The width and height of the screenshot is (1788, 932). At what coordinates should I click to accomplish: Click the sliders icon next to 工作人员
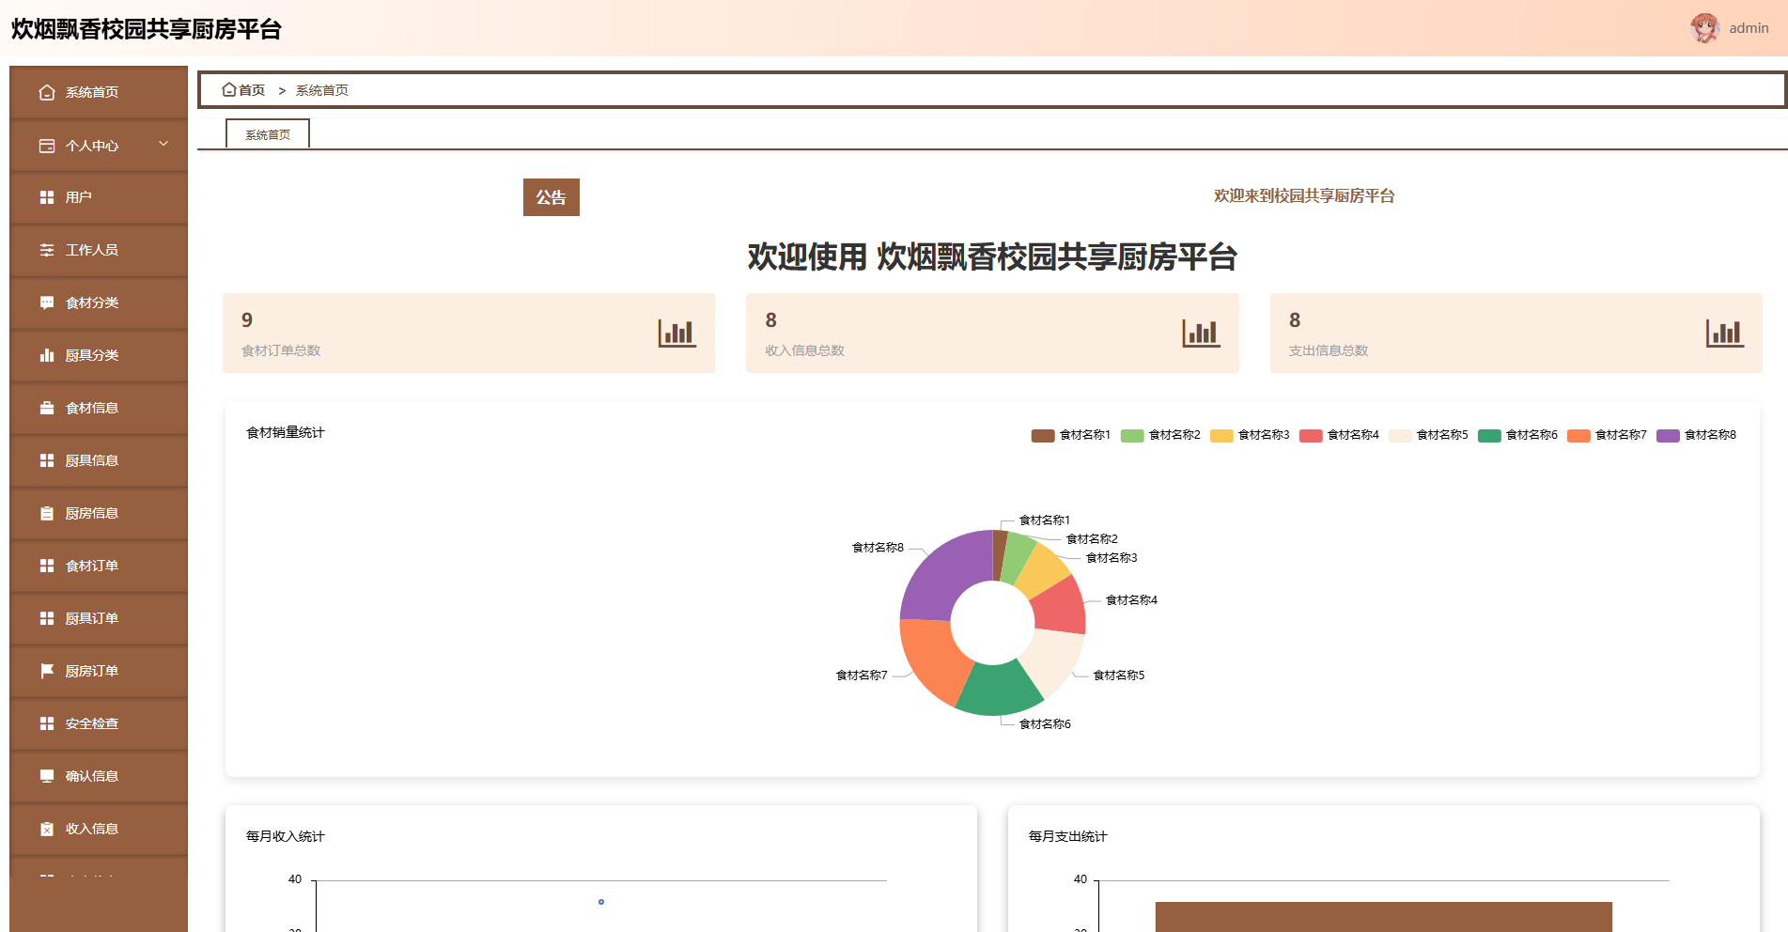(47, 250)
